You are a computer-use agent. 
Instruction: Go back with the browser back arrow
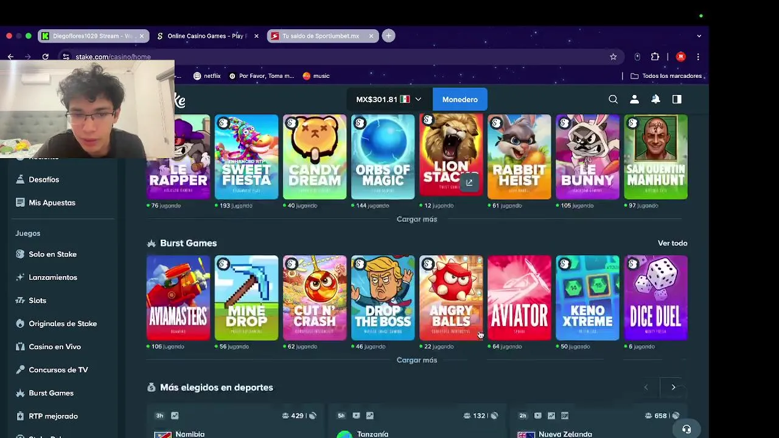pyautogui.click(x=10, y=57)
